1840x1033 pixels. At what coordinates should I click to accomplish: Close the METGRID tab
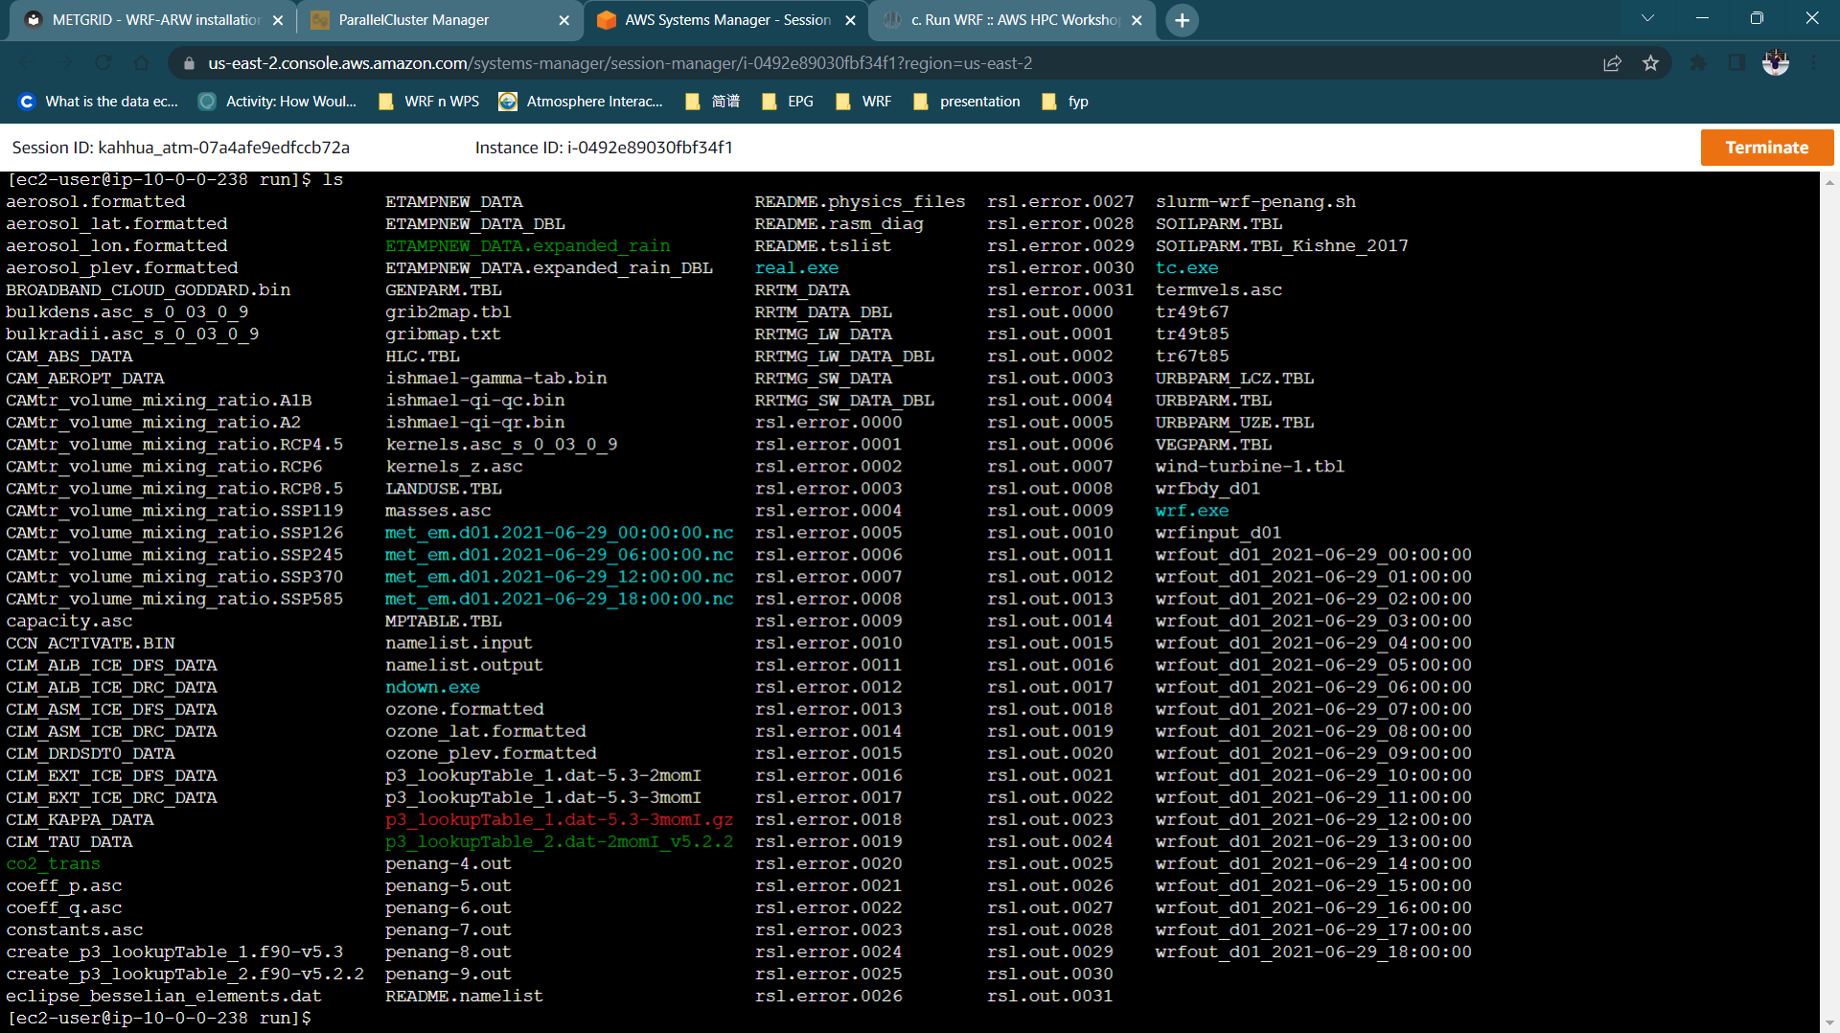pyautogui.click(x=278, y=20)
